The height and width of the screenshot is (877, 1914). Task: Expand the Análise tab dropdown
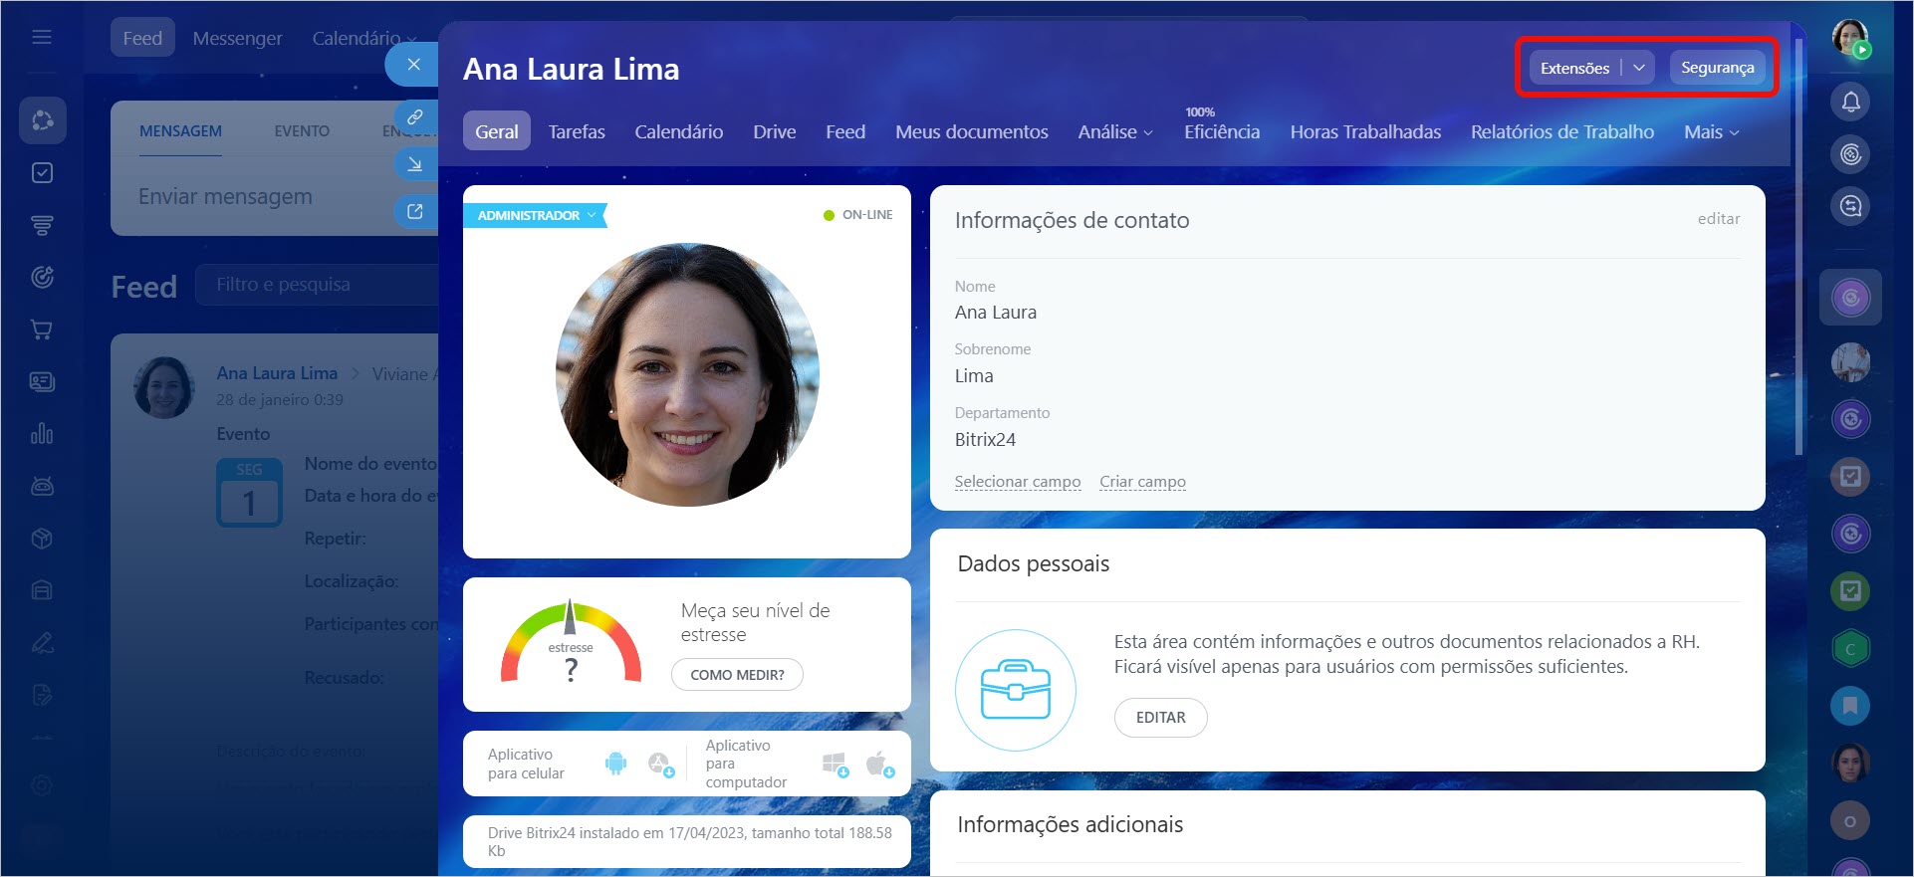[x=1115, y=132]
